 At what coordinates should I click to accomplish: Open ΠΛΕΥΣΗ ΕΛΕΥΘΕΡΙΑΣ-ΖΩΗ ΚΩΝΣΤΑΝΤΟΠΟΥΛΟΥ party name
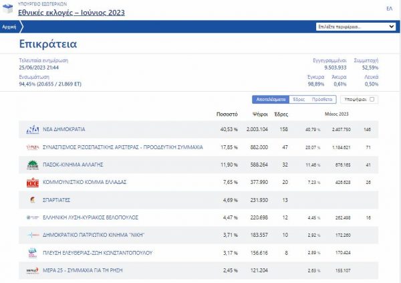click(98, 253)
